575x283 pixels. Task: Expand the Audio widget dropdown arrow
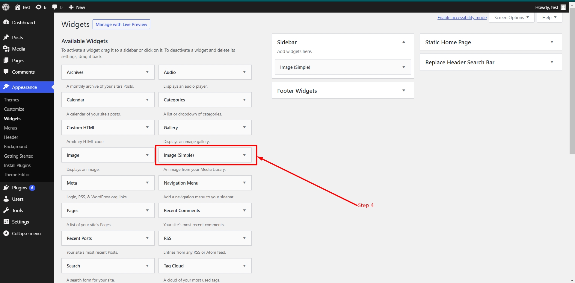(245, 72)
